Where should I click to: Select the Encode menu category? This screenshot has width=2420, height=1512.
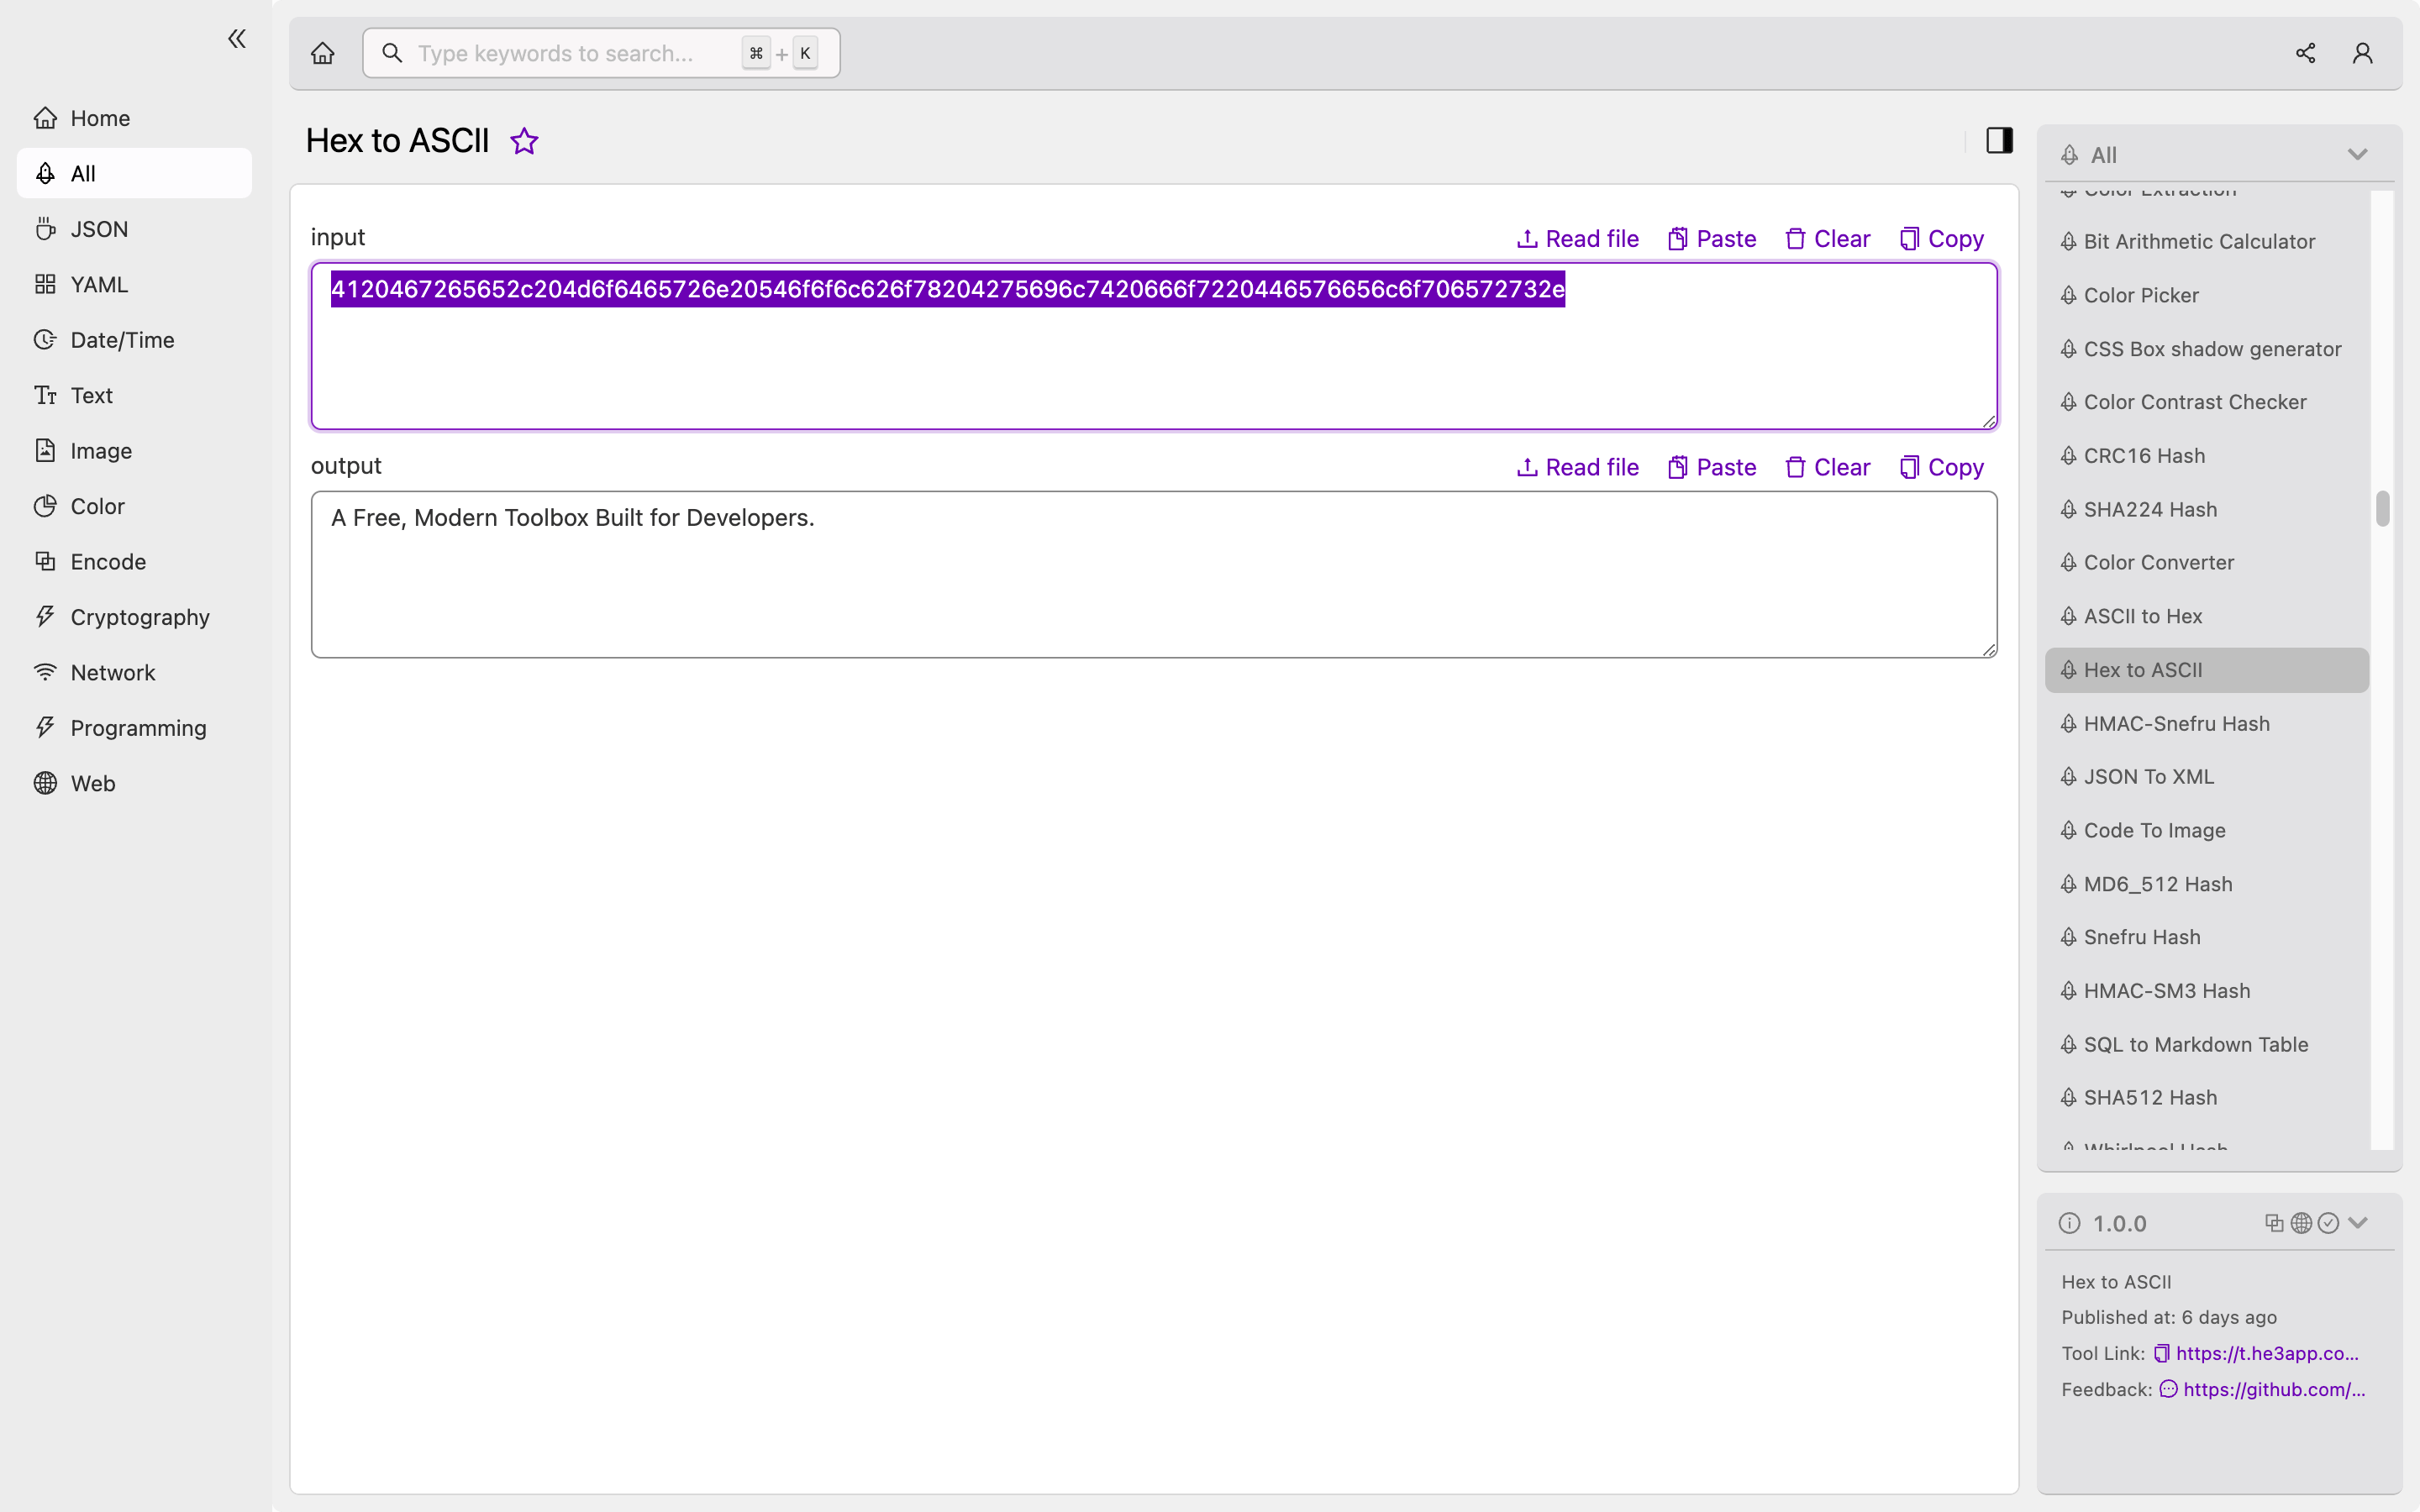tap(108, 561)
